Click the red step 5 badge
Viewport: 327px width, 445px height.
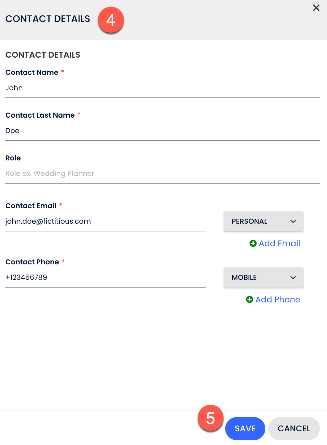point(210,418)
